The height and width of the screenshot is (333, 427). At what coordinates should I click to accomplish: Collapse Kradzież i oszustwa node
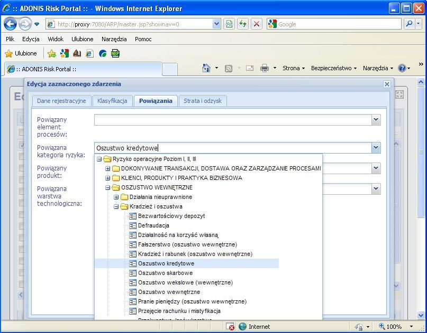116,207
